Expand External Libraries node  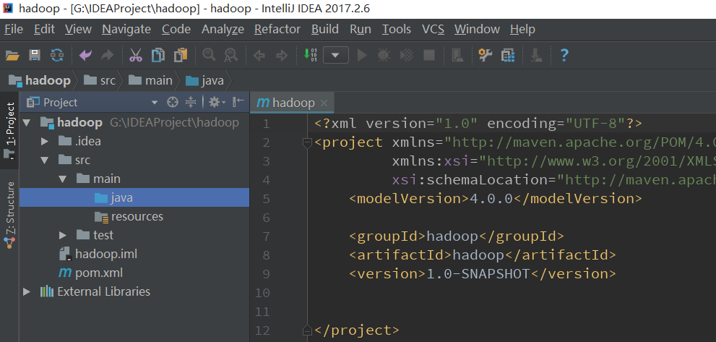pyautogui.click(x=26, y=291)
